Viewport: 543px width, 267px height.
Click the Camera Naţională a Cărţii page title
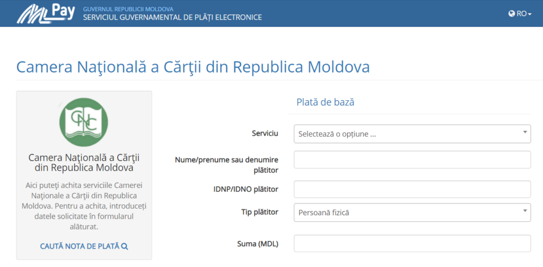[x=193, y=67]
